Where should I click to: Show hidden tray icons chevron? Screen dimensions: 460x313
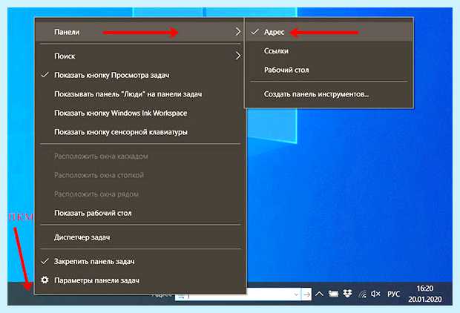tap(319, 294)
